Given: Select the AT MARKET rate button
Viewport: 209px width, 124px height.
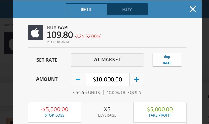Looking at the screenshot, I should [107, 60].
